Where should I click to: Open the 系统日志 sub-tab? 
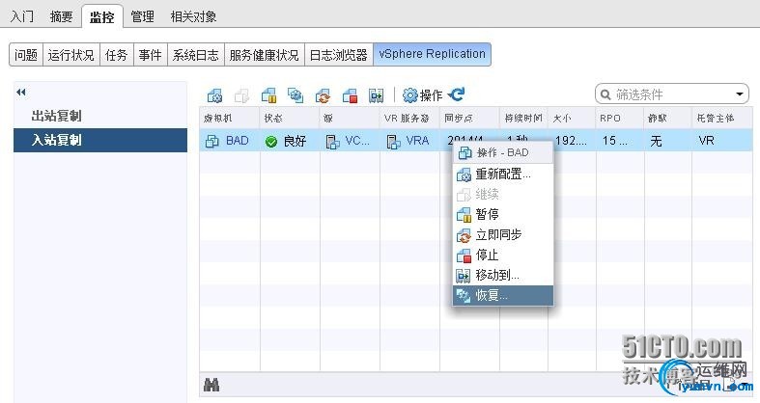[196, 55]
